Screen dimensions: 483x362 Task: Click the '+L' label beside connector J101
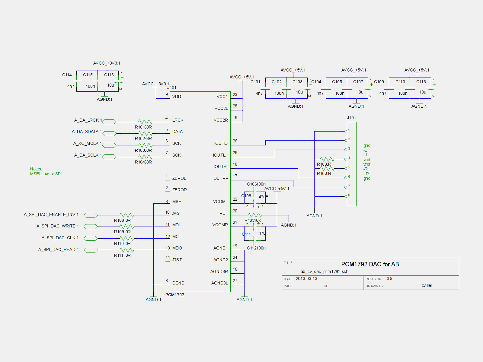coord(366,155)
